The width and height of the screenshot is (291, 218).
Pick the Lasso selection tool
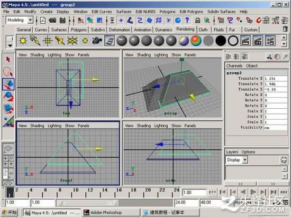8,72
